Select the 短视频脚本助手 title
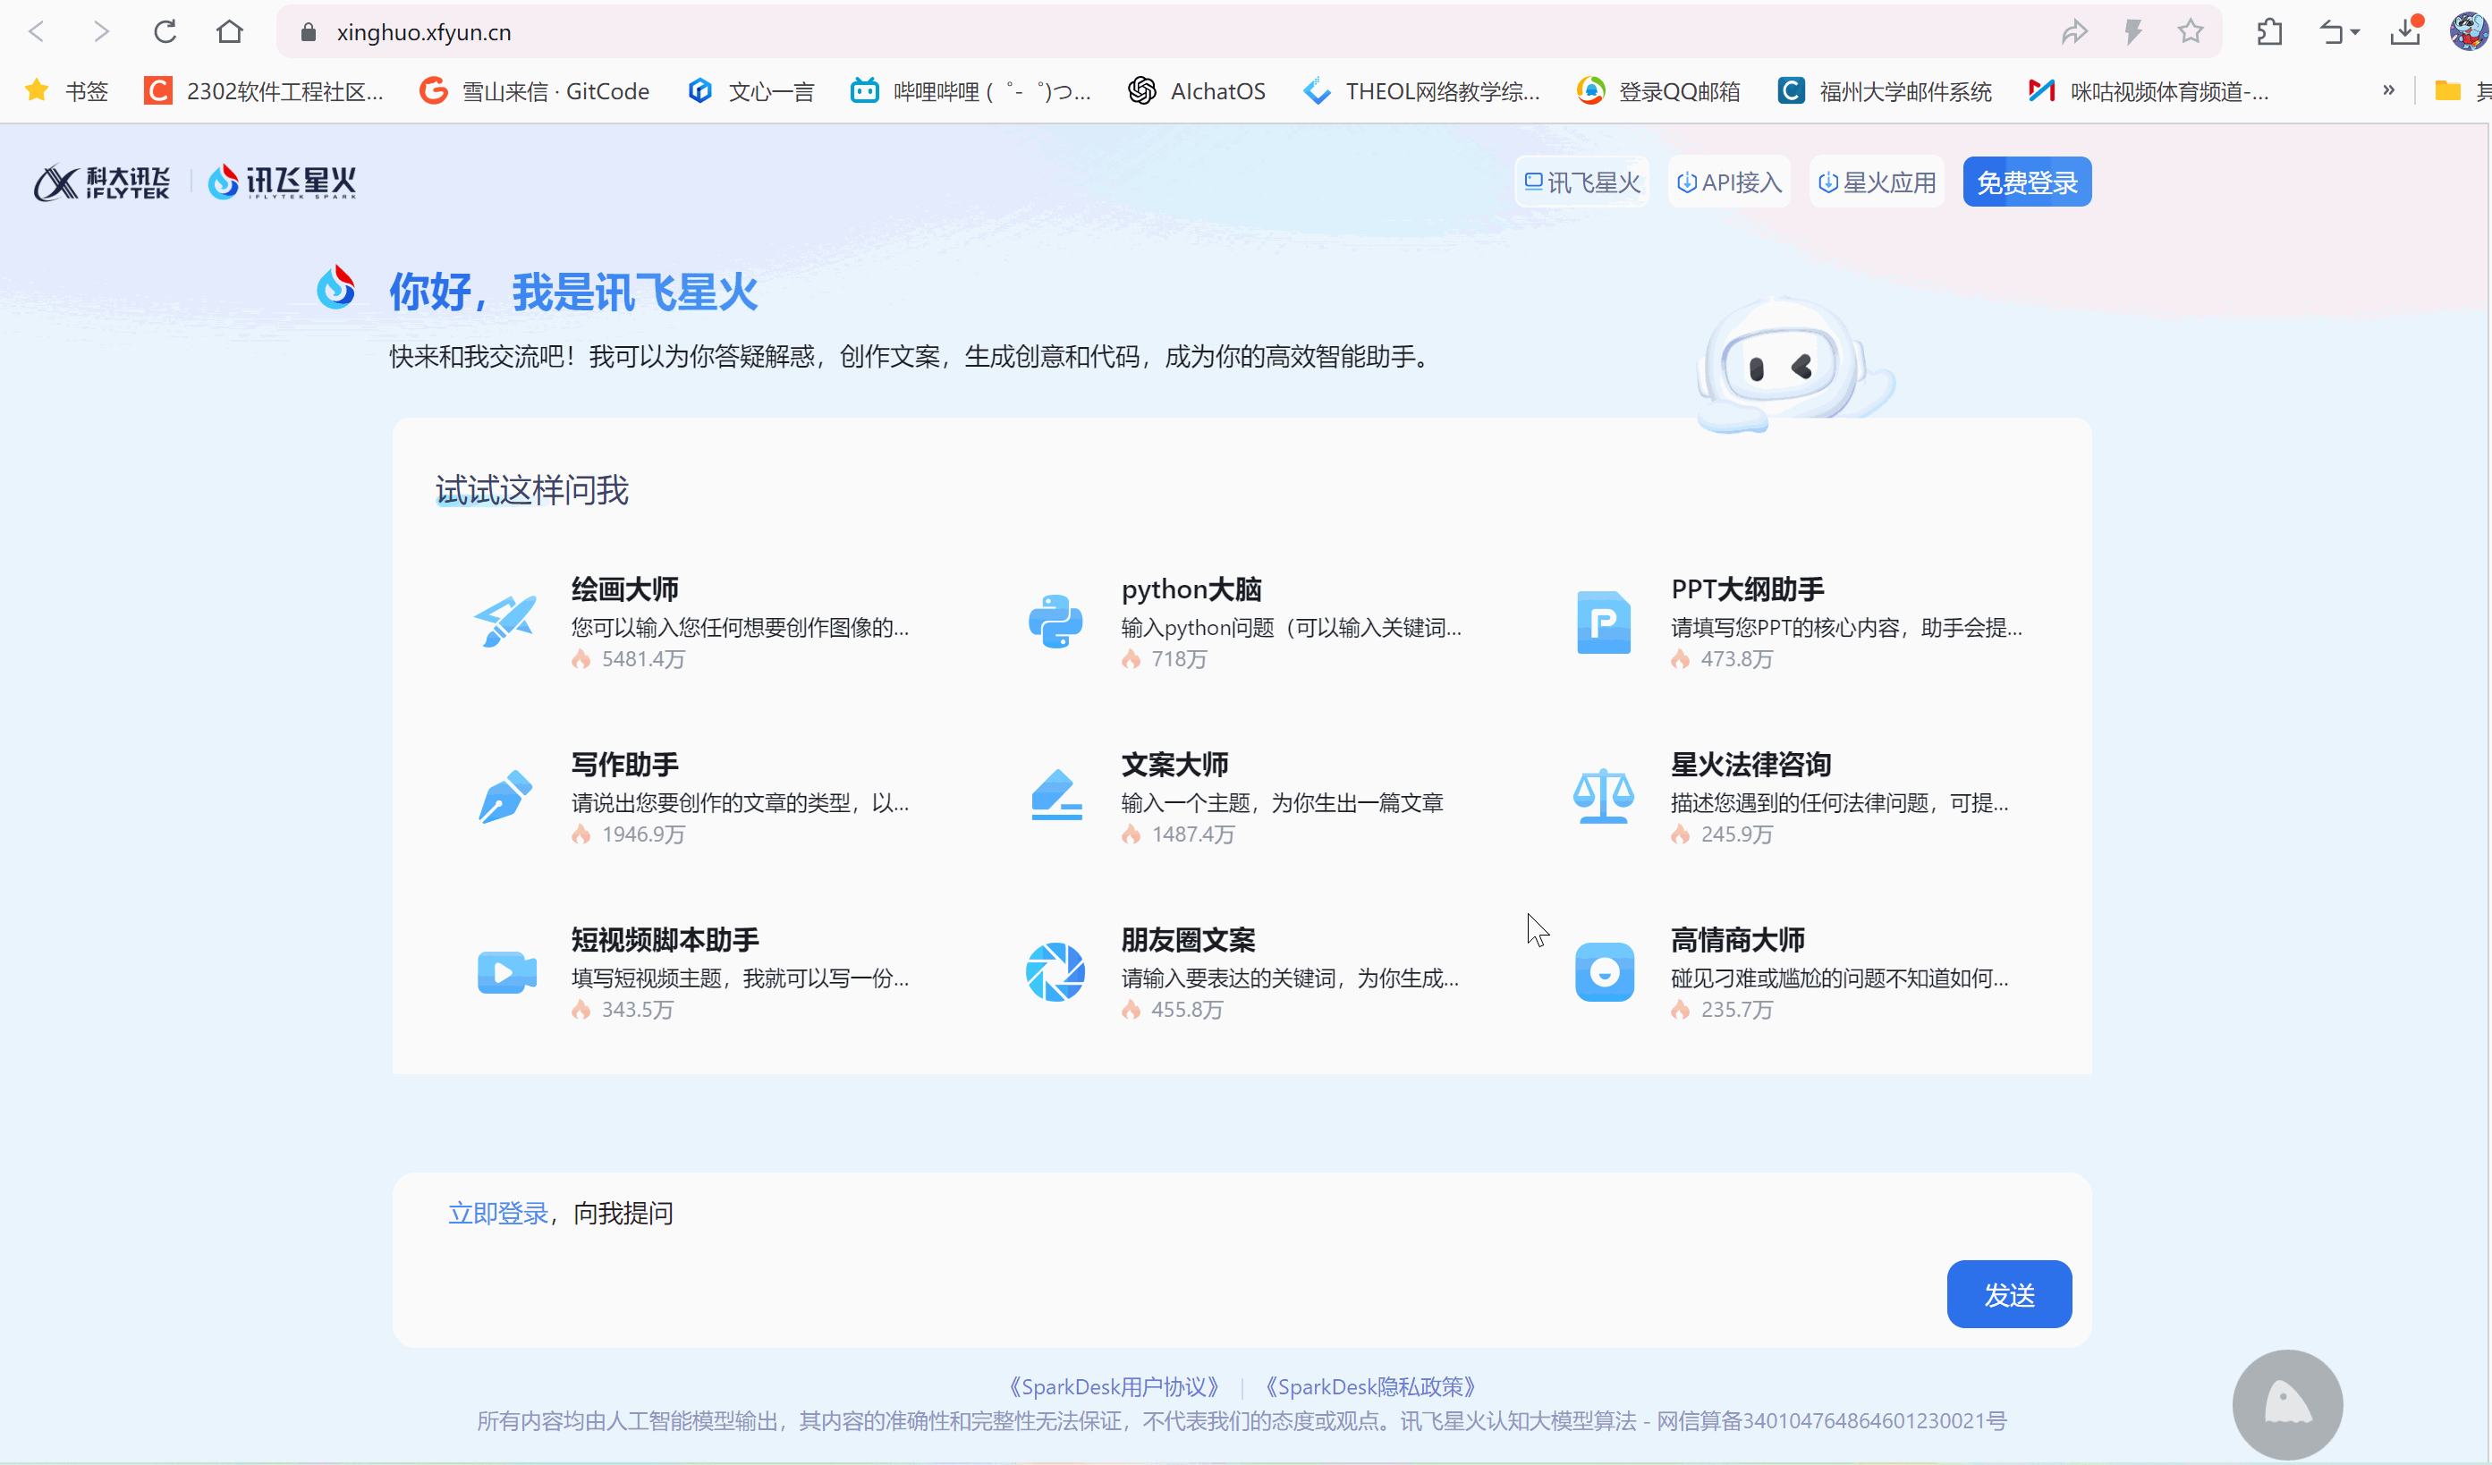 pyautogui.click(x=665, y=939)
